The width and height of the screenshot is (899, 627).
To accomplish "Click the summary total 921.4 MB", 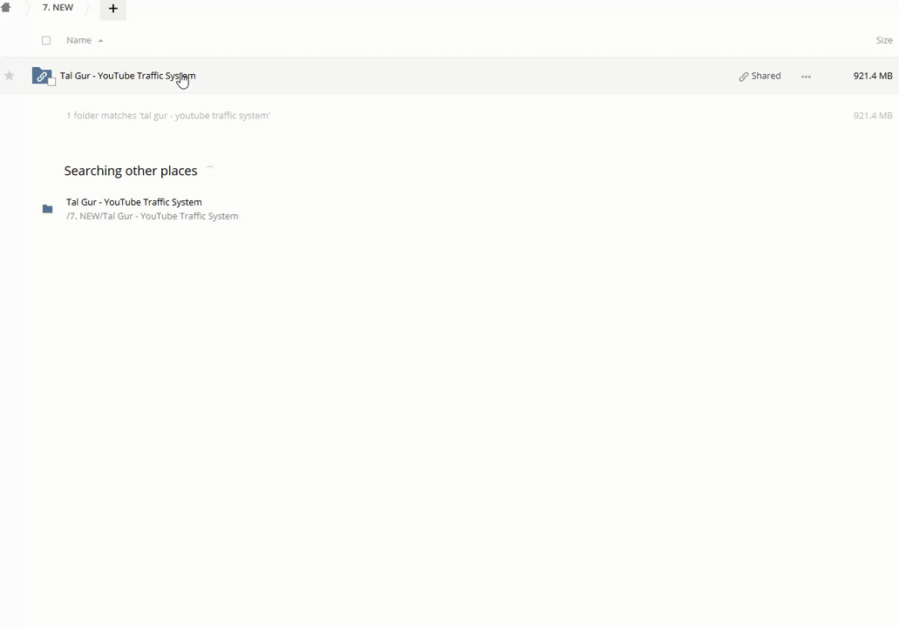I will (x=873, y=115).
